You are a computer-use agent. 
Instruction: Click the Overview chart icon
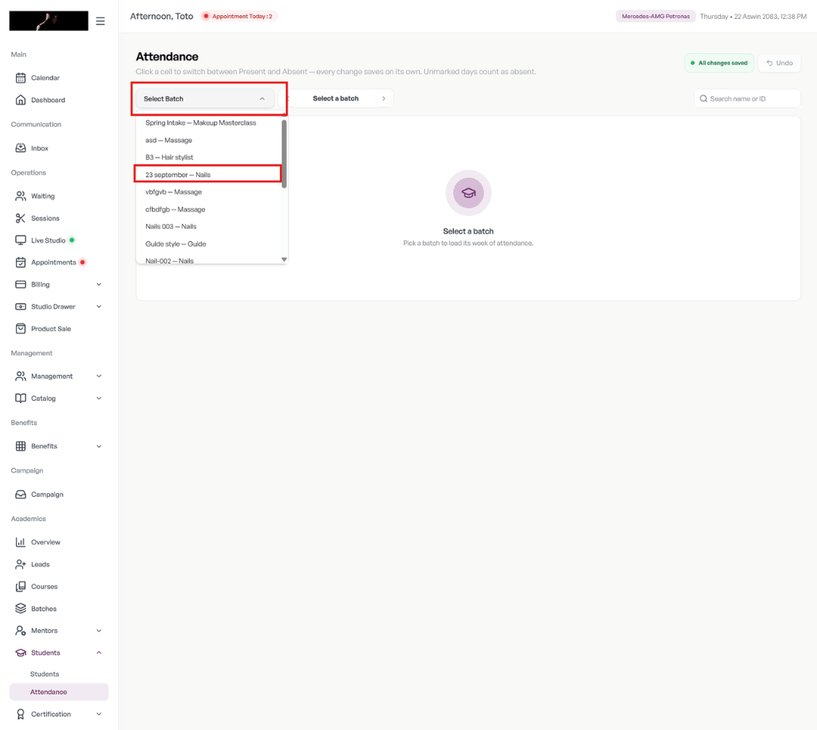20,542
